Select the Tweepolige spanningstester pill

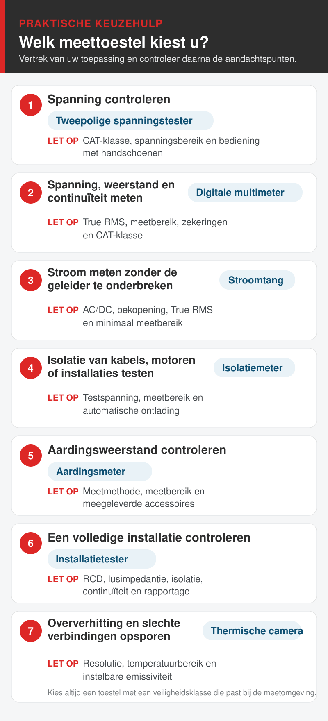130,121
